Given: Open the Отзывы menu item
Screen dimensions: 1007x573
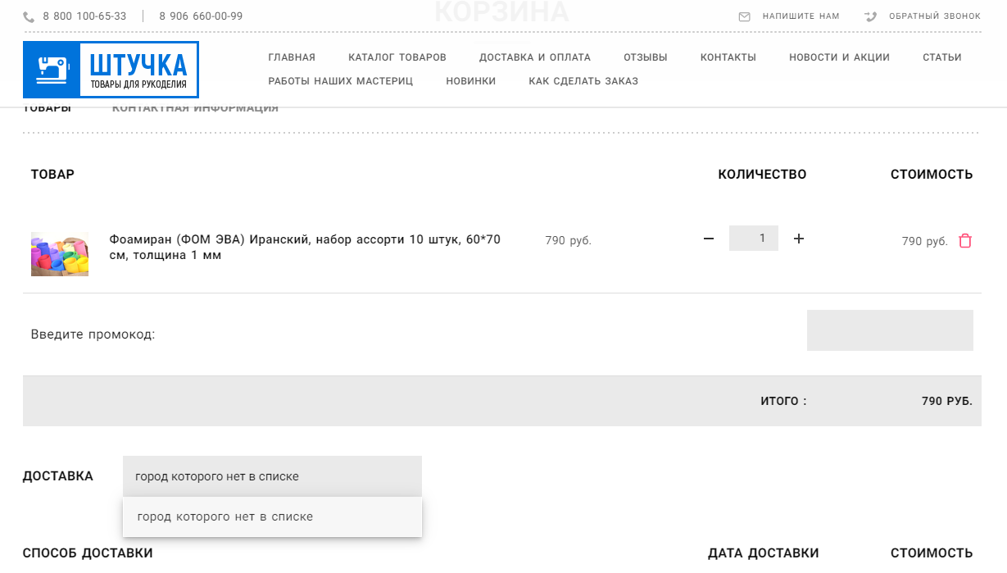Looking at the screenshot, I should (x=646, y=57).
